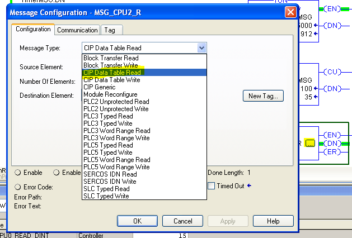Click the Controller scope cell at bottom
352x238 pixels.
[x=105, y=235]
